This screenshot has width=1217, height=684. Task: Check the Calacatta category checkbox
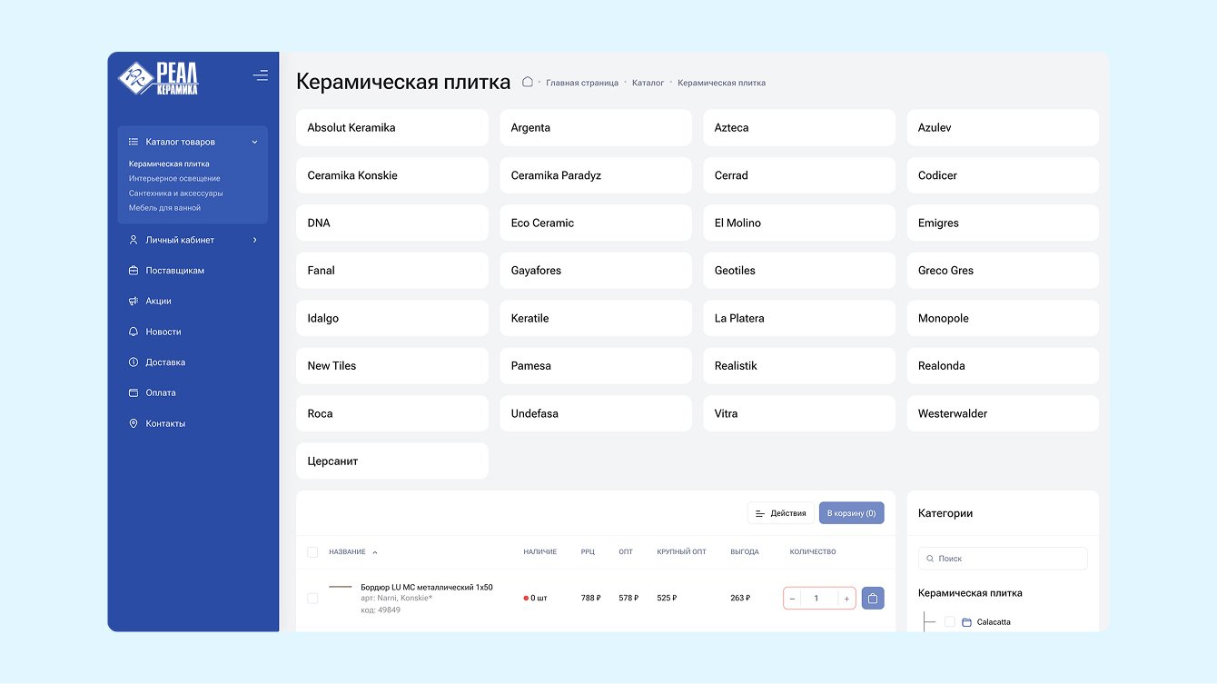[x=950, y=622]
